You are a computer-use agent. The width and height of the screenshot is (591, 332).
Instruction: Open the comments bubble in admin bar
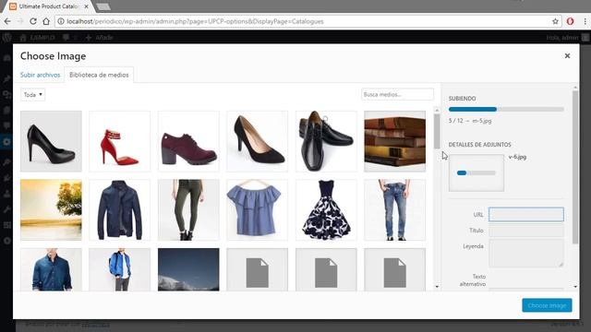pos(66,38)
